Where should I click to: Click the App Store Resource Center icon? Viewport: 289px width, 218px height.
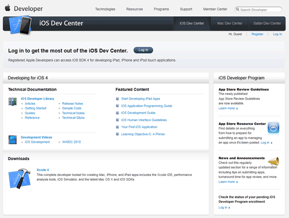(273, 128)
